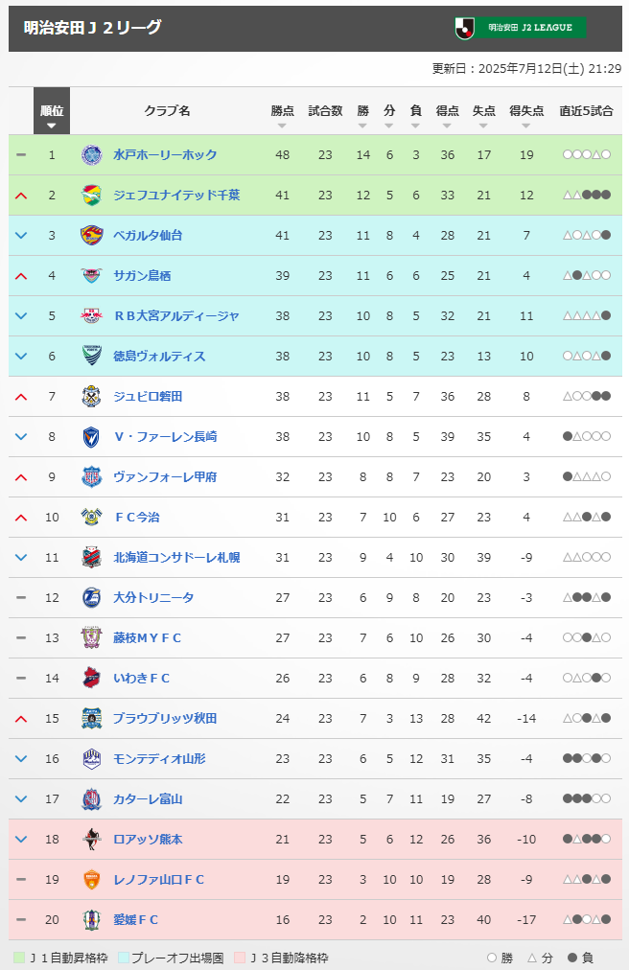The image size is (629, 970).
Task: Sort by 順位 rank column header
Action: point(52,111)
